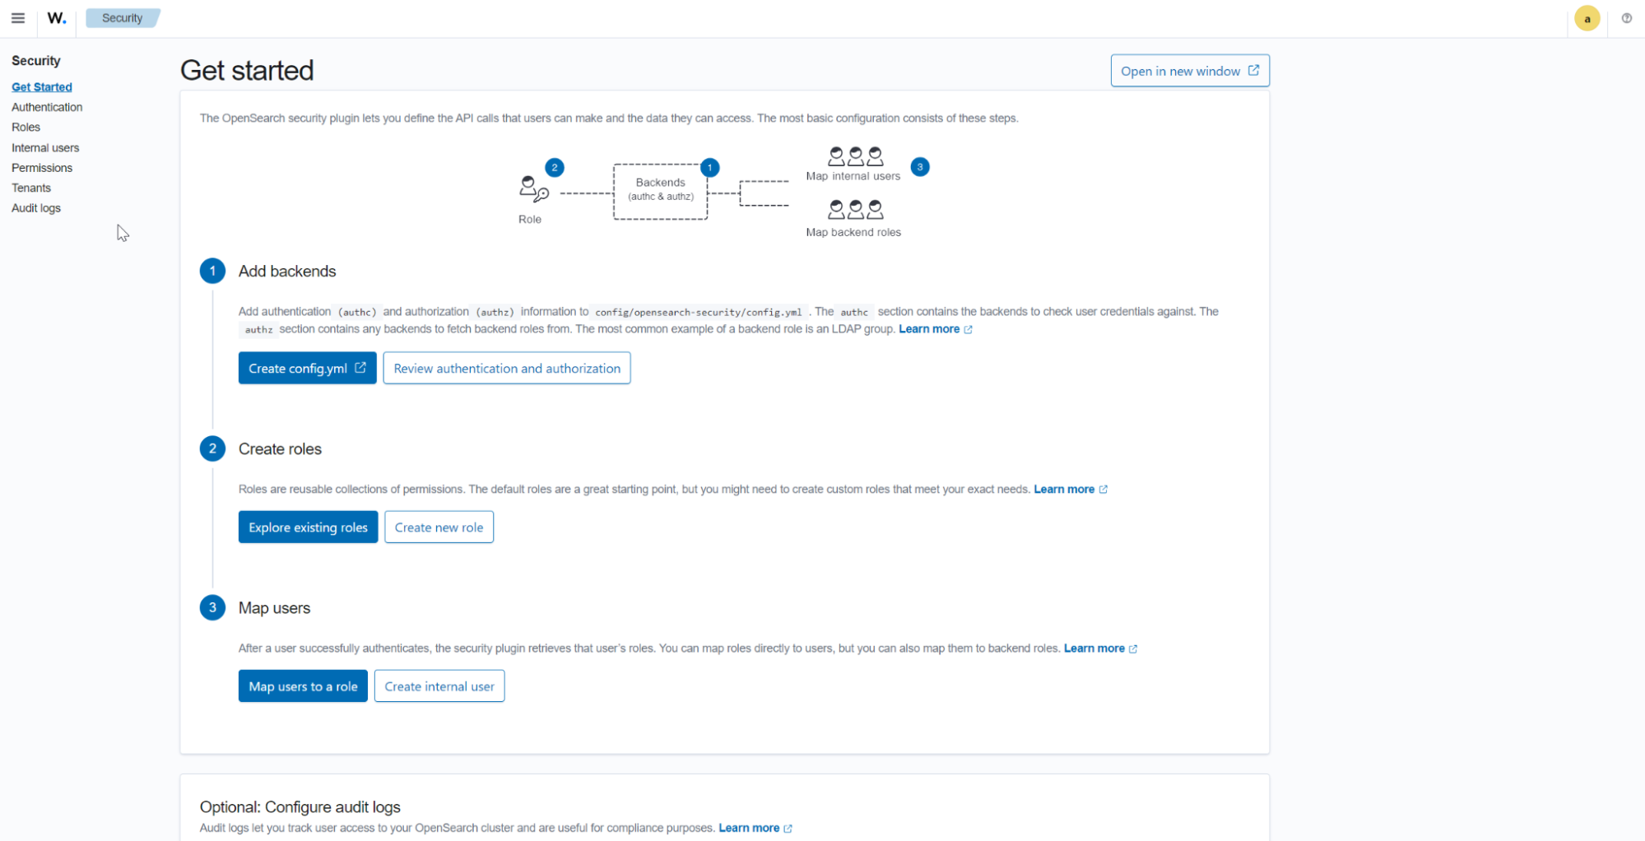Click the W. application logo
Screen dimensions: 1645x841
(56, 17)
